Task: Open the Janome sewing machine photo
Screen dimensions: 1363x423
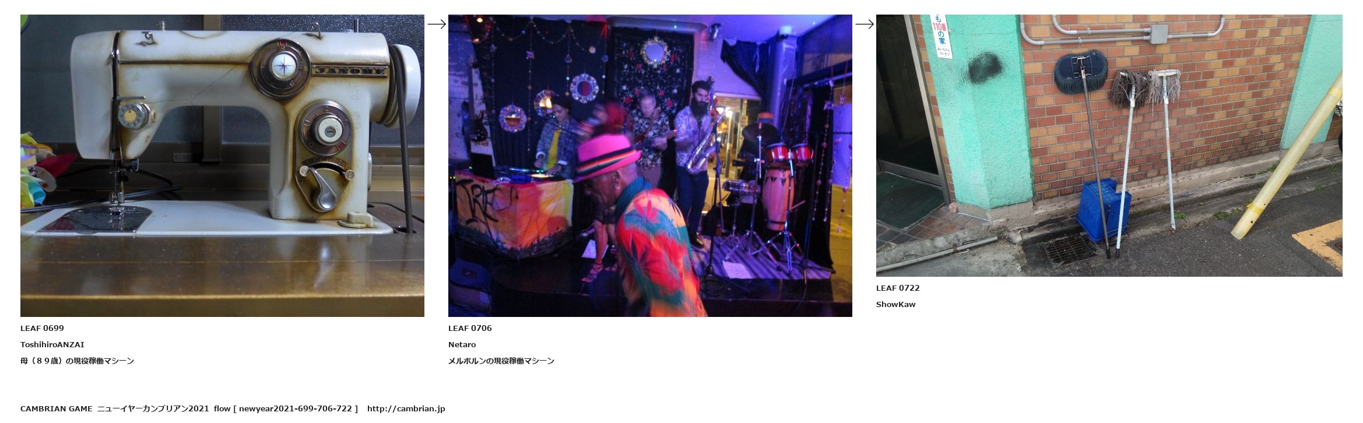Action: pyautogui.click(x=222, y=165)
